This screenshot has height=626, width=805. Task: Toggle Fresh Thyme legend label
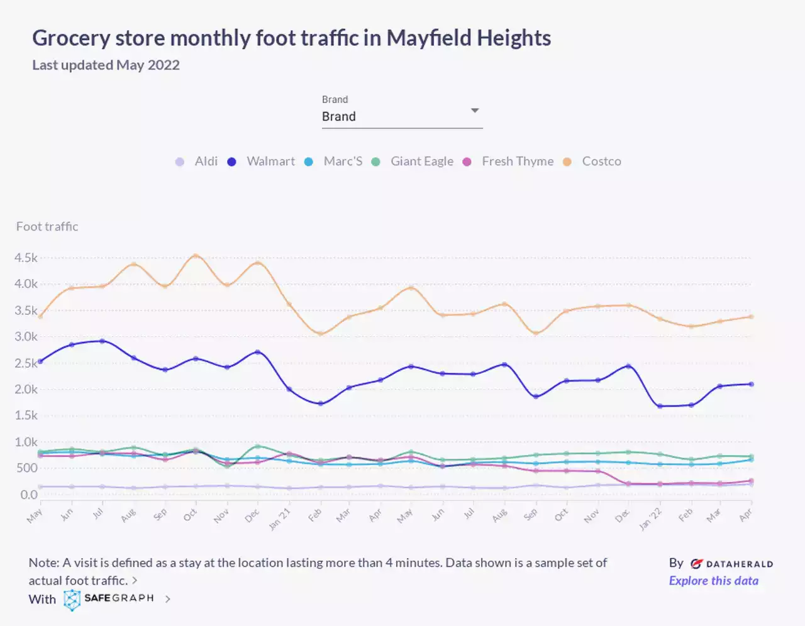(518, 162)
